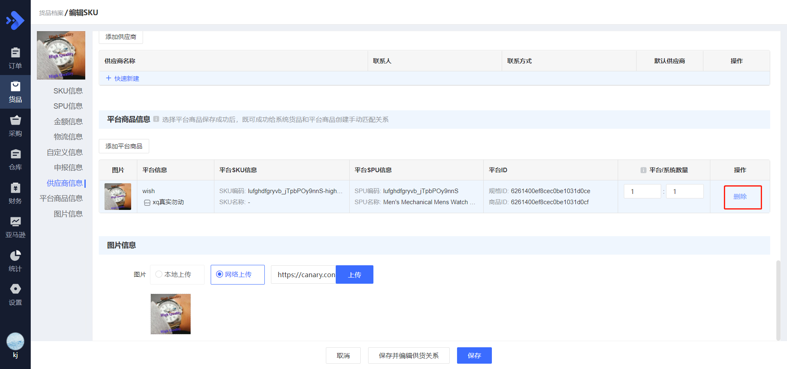The image size is (787, 369).
Task: Go to SKU信息 section
Action: coord(68,91)
